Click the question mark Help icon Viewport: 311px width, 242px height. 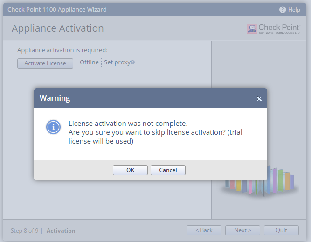(x=283, y=9)
